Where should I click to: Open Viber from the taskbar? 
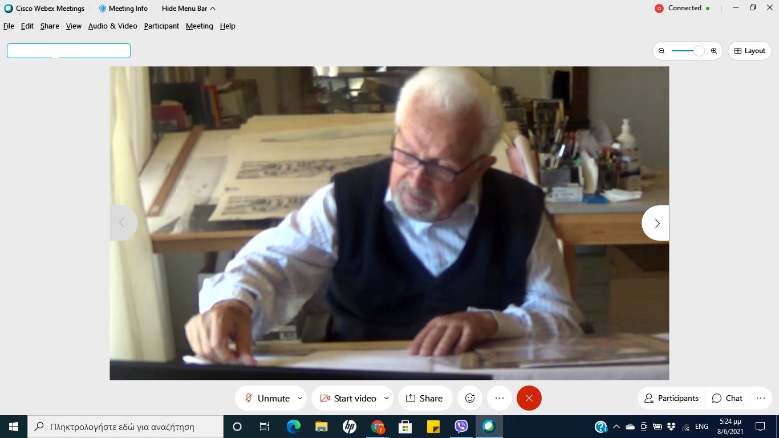click(x=461, y=427)
